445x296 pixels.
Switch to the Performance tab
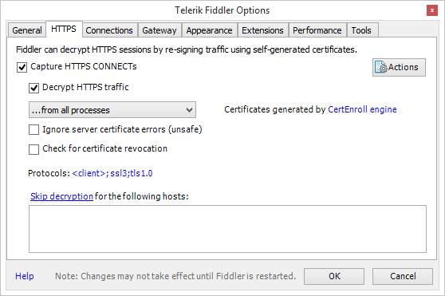pos(317,30)
